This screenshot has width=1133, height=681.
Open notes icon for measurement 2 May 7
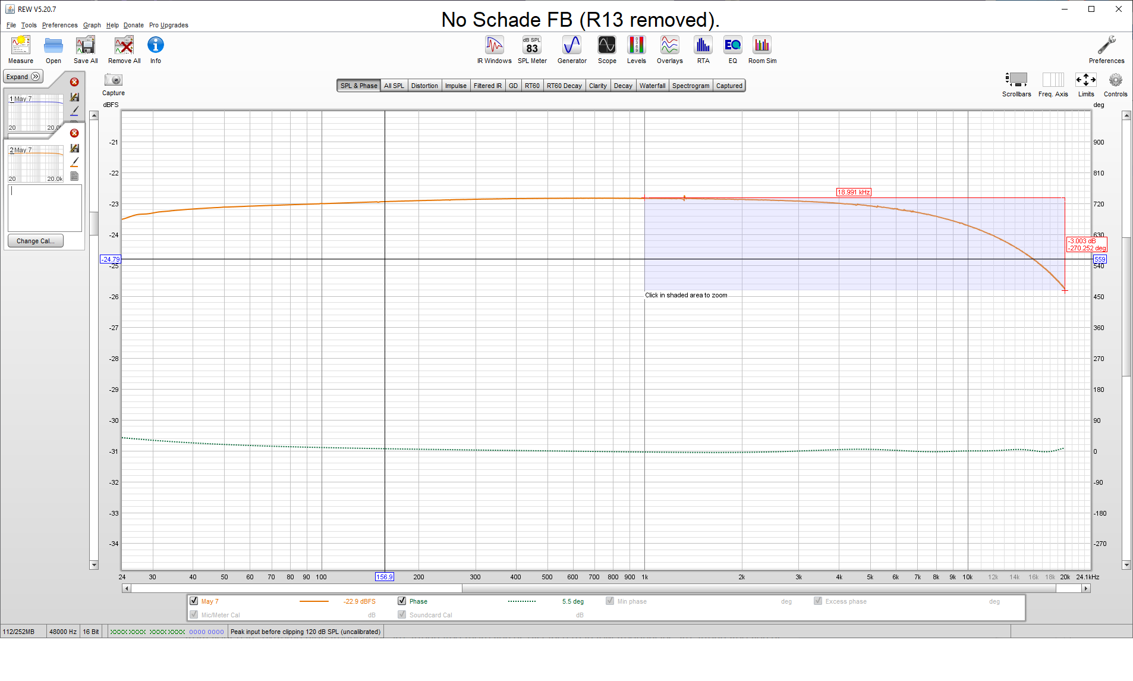(x=74, y=176)
